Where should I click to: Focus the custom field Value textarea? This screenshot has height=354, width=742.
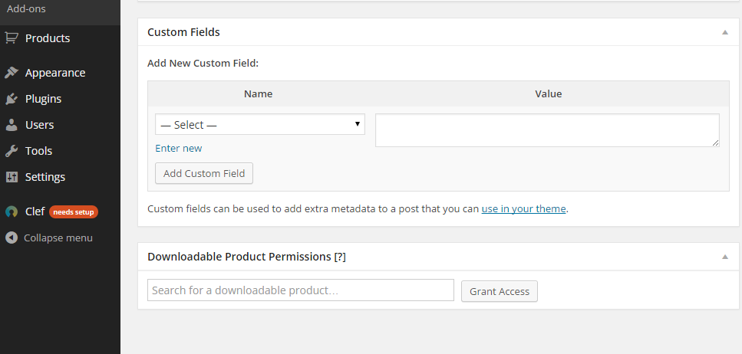[x=547, y=130]
